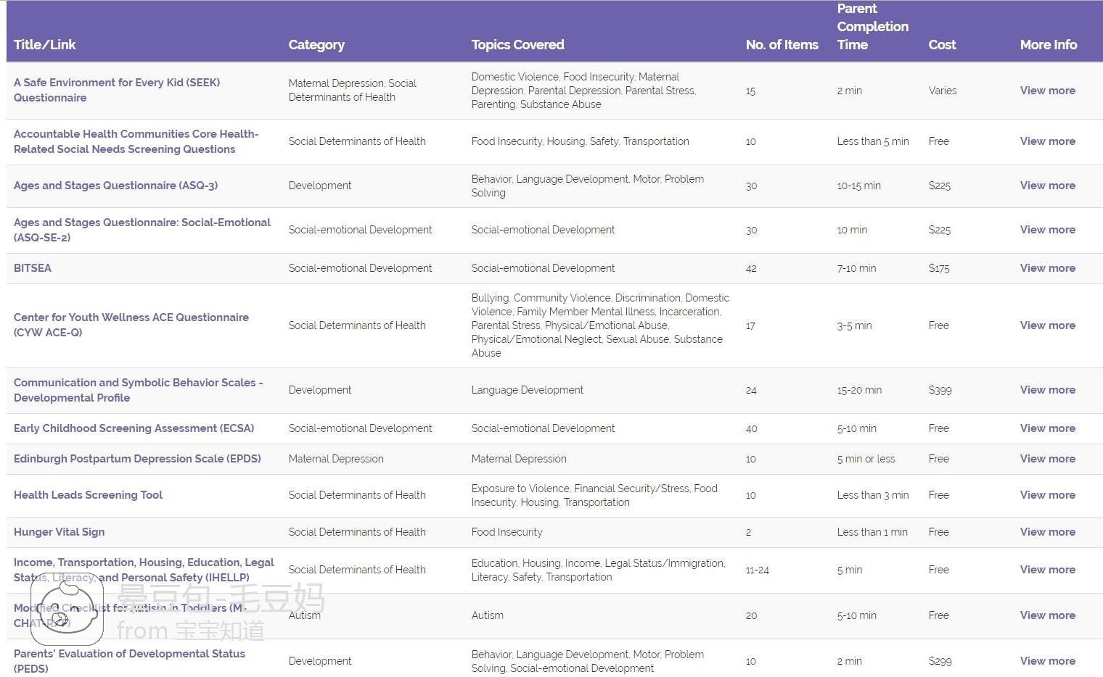The height and width of the screenshot is (677, 1103).
Task: Open Edinburgh Postpartum Depression Scale link
Action: tap(137, 459)
